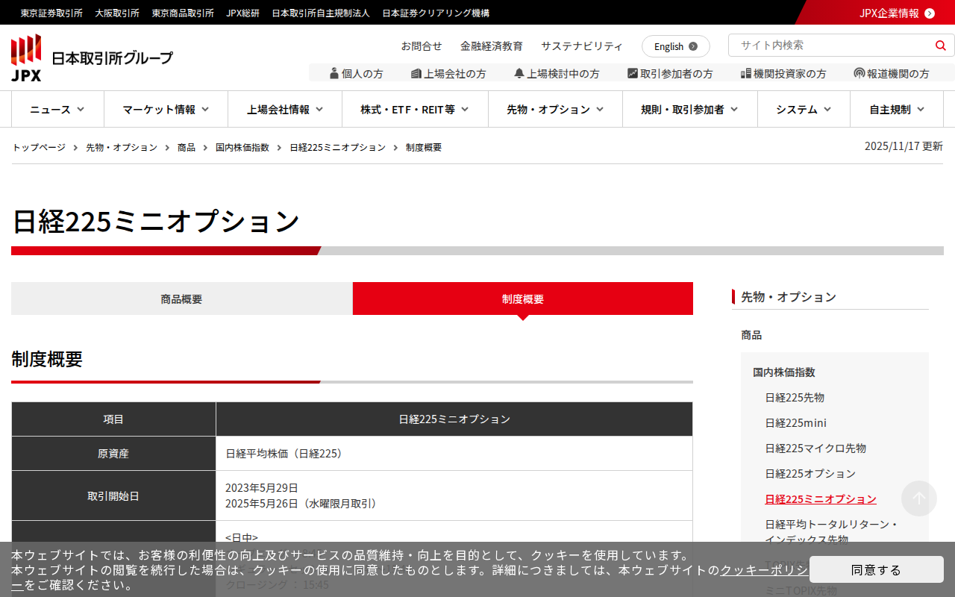Viewport: 955px width, 597px height.
Task: Click 先物・オプション in breadcrumb
Action: click(122, 147)
